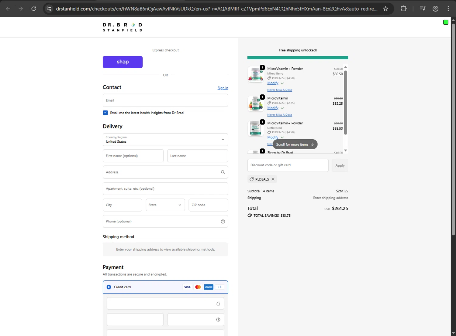Click the Dr. Brad Stanfield logo
Viewport: 456px width, 336px height.
pos(123,27)
